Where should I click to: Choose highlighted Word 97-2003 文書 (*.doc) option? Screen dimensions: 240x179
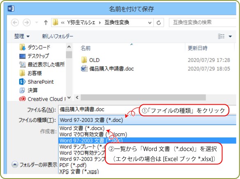pos(147,140)
